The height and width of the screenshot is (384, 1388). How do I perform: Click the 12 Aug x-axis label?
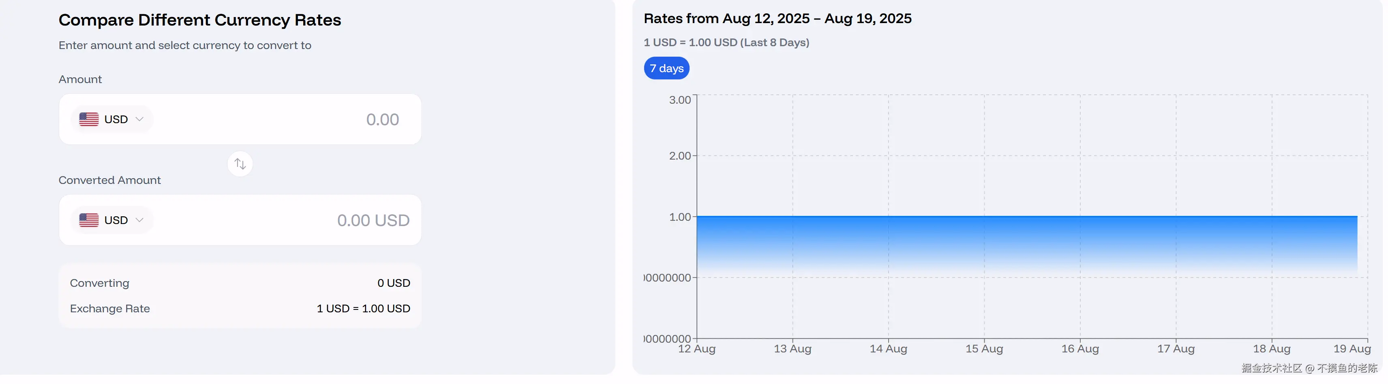696,349
